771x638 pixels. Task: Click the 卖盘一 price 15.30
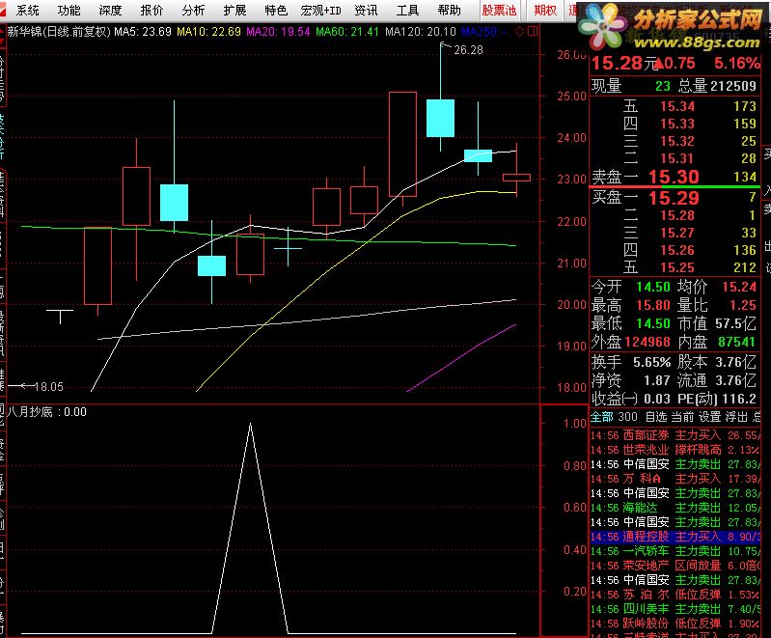tap(674, 177)
